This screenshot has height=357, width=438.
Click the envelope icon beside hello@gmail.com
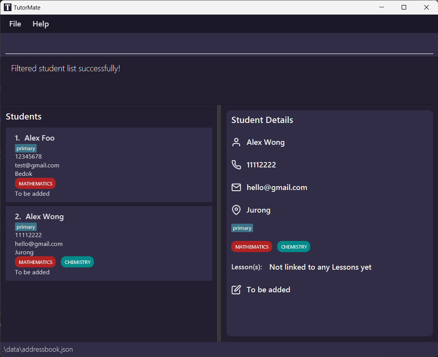coord(236,187)
